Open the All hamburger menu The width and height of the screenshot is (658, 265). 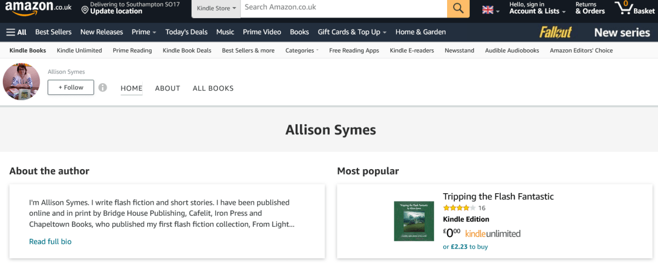click(x=16, y=32)
